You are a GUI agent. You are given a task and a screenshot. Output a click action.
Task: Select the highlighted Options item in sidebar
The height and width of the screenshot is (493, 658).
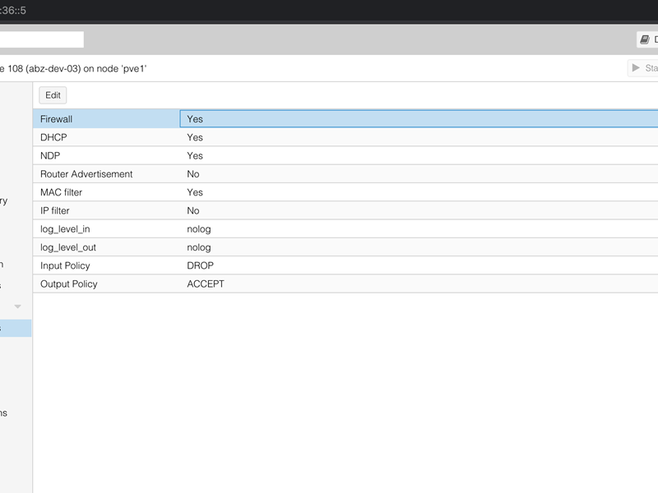pos(15,329)
